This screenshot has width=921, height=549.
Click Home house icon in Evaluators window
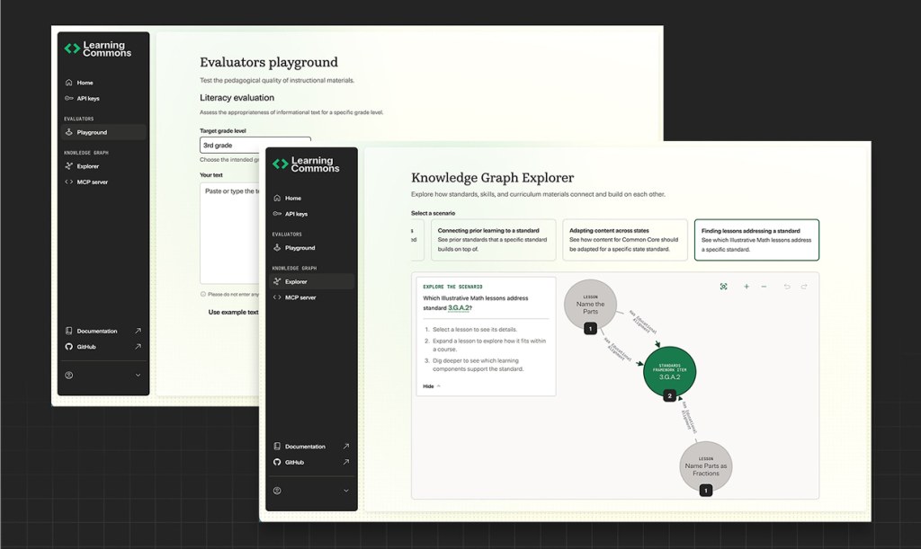(68, 83)
